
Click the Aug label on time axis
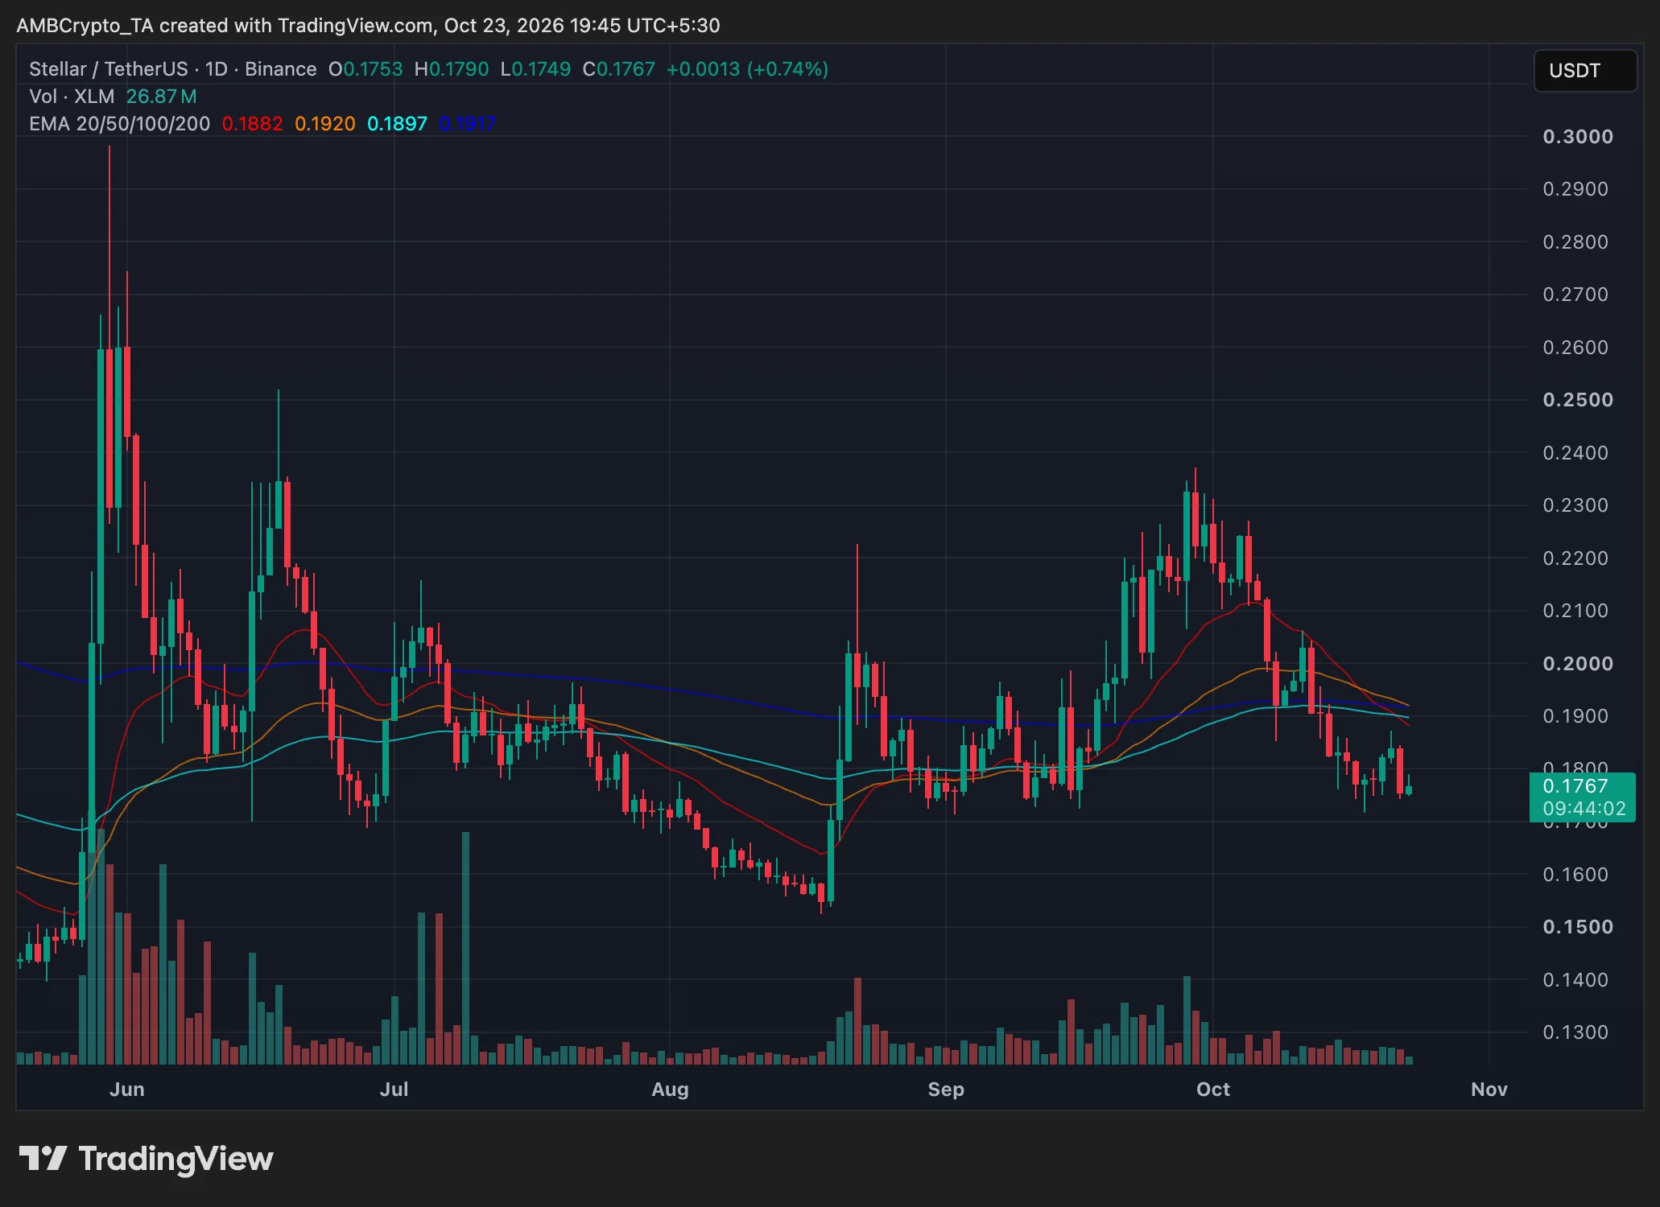click(670, 1090)
